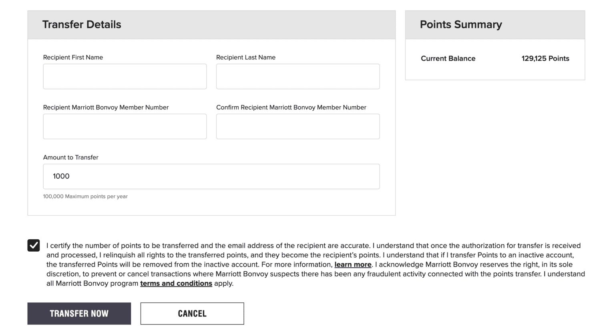
Task: Click the Transfer Details header
Action: click(x=82, y=24)
